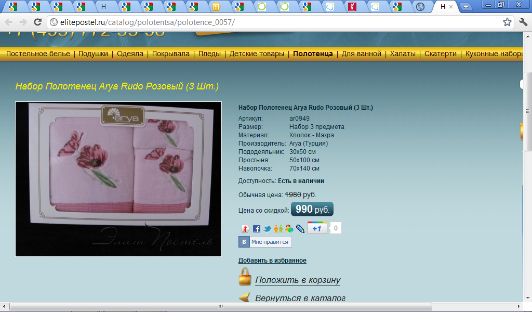Switch to tab with red figure icon
The width and height of the screenshot is (532, 312).
click(352, 7)
